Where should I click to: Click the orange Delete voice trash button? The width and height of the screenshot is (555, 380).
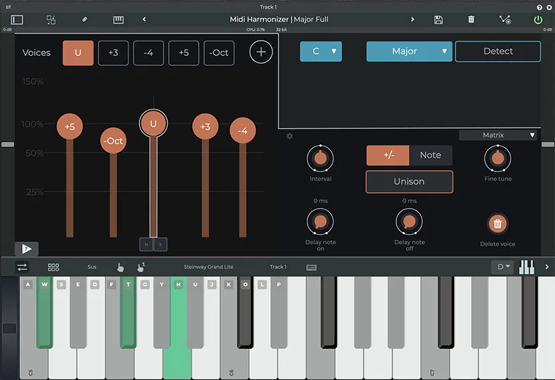(498, 223)
